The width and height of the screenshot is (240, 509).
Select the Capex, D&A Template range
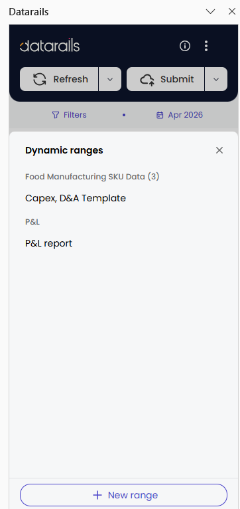(76, 198)
